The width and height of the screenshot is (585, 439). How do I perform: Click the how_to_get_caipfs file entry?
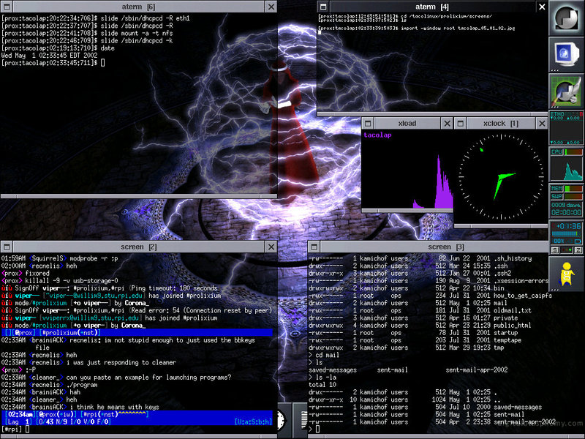click(x=523, y=296)
